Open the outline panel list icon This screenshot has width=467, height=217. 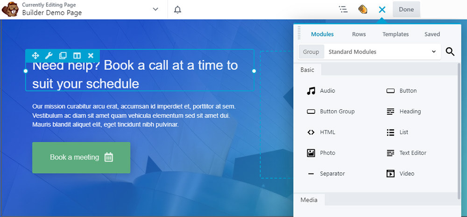pos(343,9)
